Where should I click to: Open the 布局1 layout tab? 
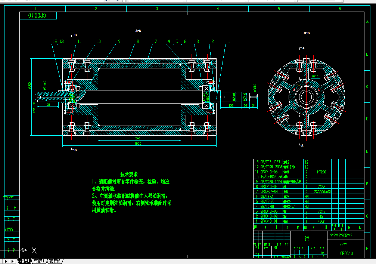[x=39, y=261]
